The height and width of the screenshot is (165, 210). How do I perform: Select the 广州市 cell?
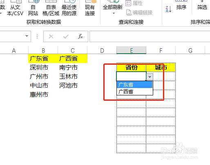[x=43, y=77]
